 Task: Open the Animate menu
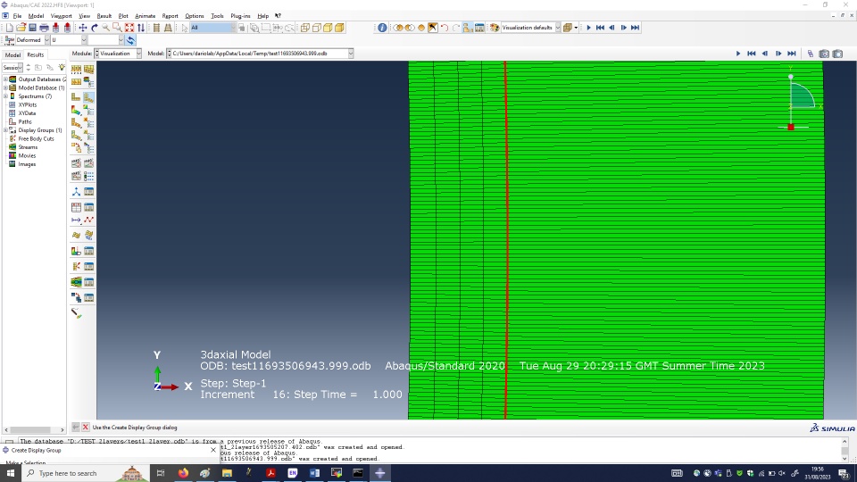coord(145,16)
